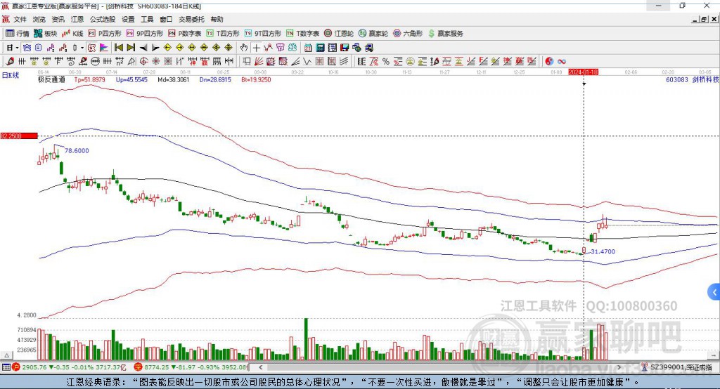Click the 2024-01-18 date marker

click(583, 72)
